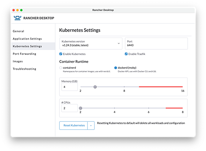206x151 pixels.
Task: Open the General section
Action: (18, 31)
